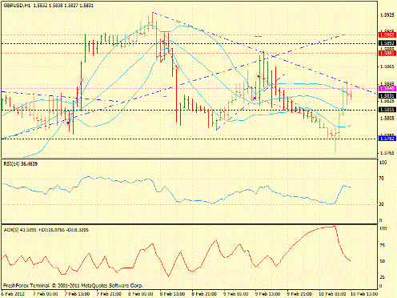
Task: Click the 9 Feb 21:00 time label
Action: pos(300,294)
